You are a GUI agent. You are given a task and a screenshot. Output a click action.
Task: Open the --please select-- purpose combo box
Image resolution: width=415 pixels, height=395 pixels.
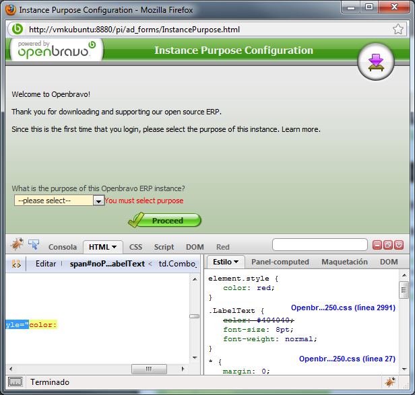click(59, 201)
